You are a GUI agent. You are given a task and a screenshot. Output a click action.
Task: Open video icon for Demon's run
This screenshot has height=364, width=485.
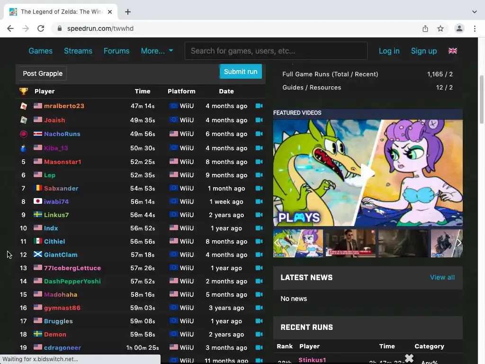pos(259,334)
